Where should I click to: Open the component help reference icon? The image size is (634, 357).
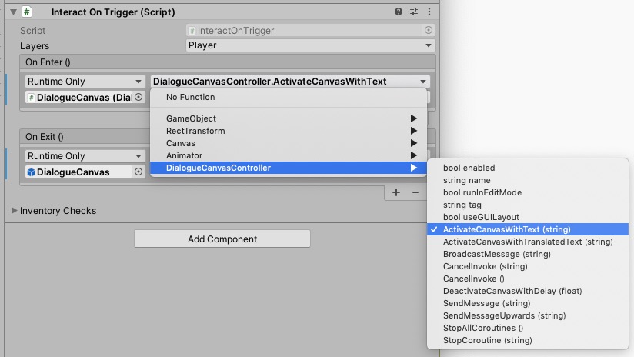pyautogui.click(x=399, y=12)
